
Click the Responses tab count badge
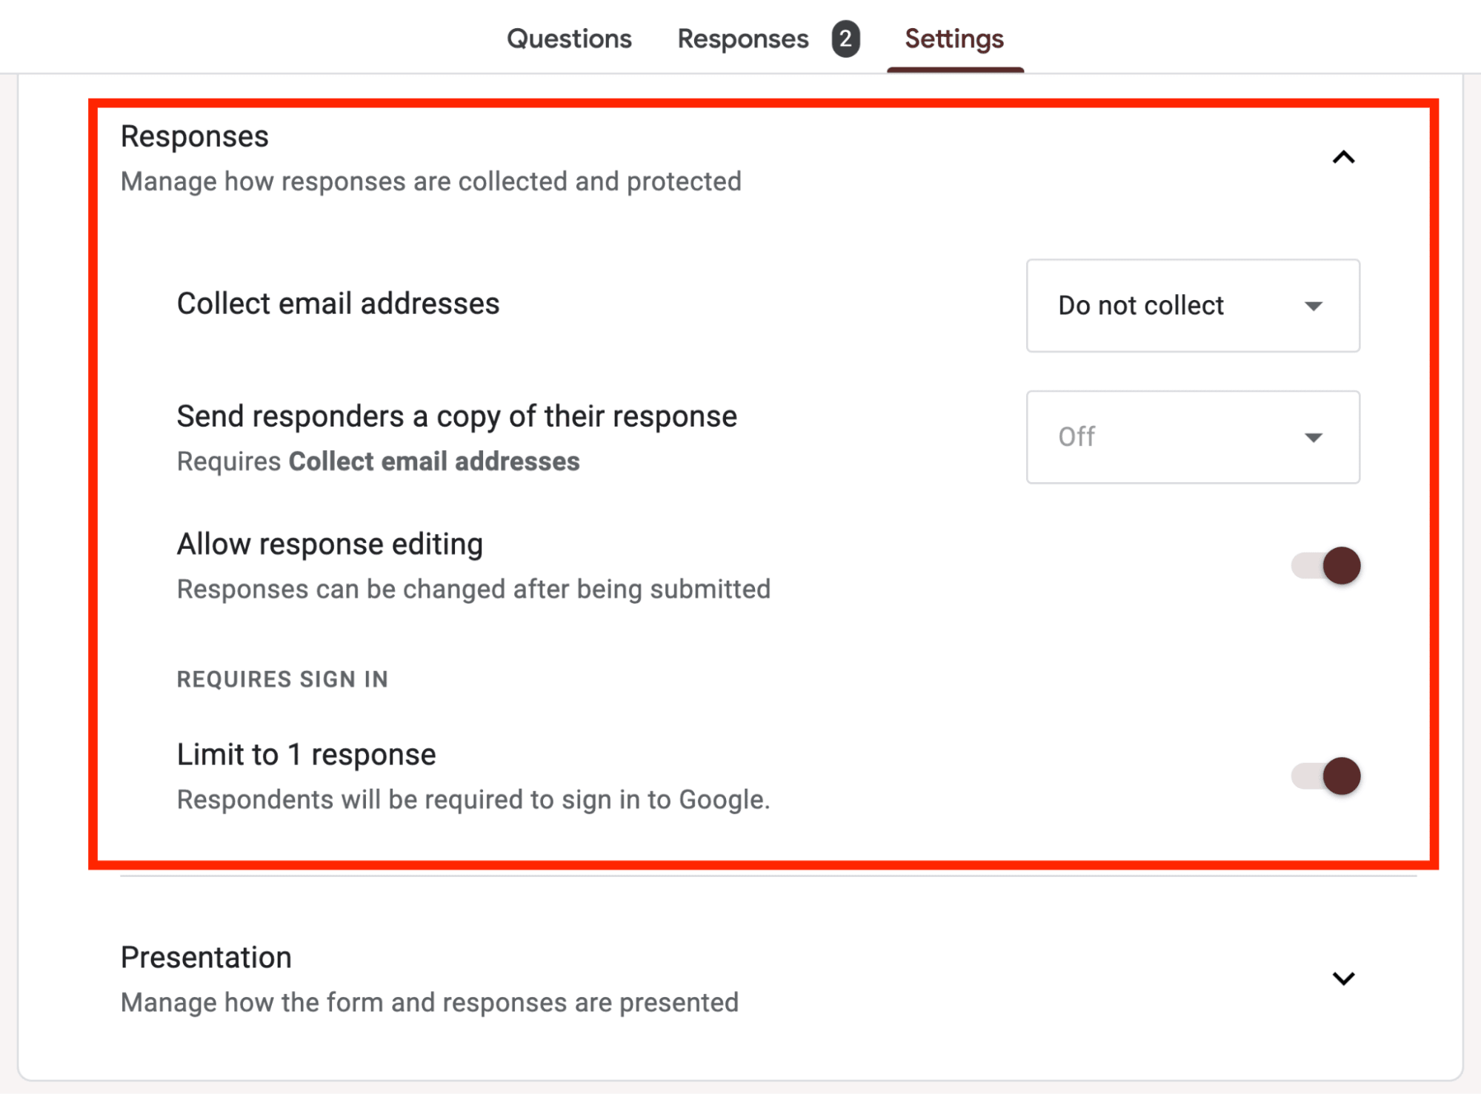click(x=845, y=38)
